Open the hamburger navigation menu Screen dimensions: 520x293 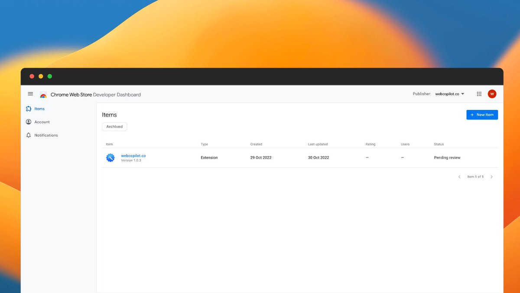tap(30, 94)
